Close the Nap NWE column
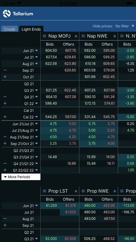This screenshot has width=136, height=242. tap(114, 36)
